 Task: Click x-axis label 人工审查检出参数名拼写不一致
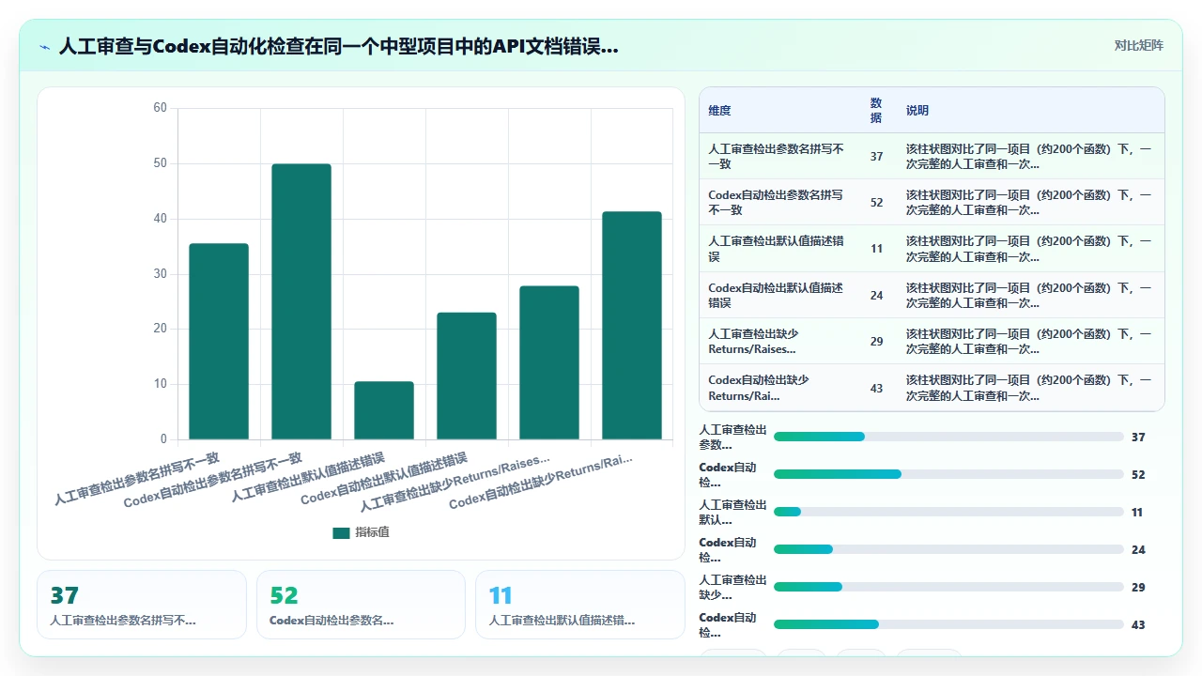(137, 479)
